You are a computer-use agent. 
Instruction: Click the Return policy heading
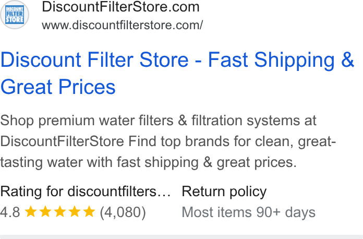click(x=224, y=192)
